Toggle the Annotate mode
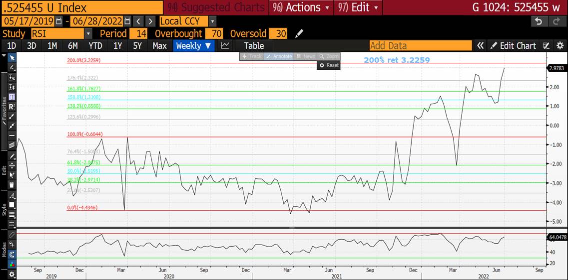The image size is (568, 280). 279,56
